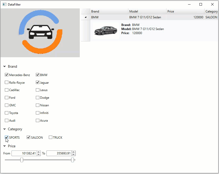Uncheck the Jaguar brand checkbox
This screenshot has height=174, width=219.
[x=38, y=82]
